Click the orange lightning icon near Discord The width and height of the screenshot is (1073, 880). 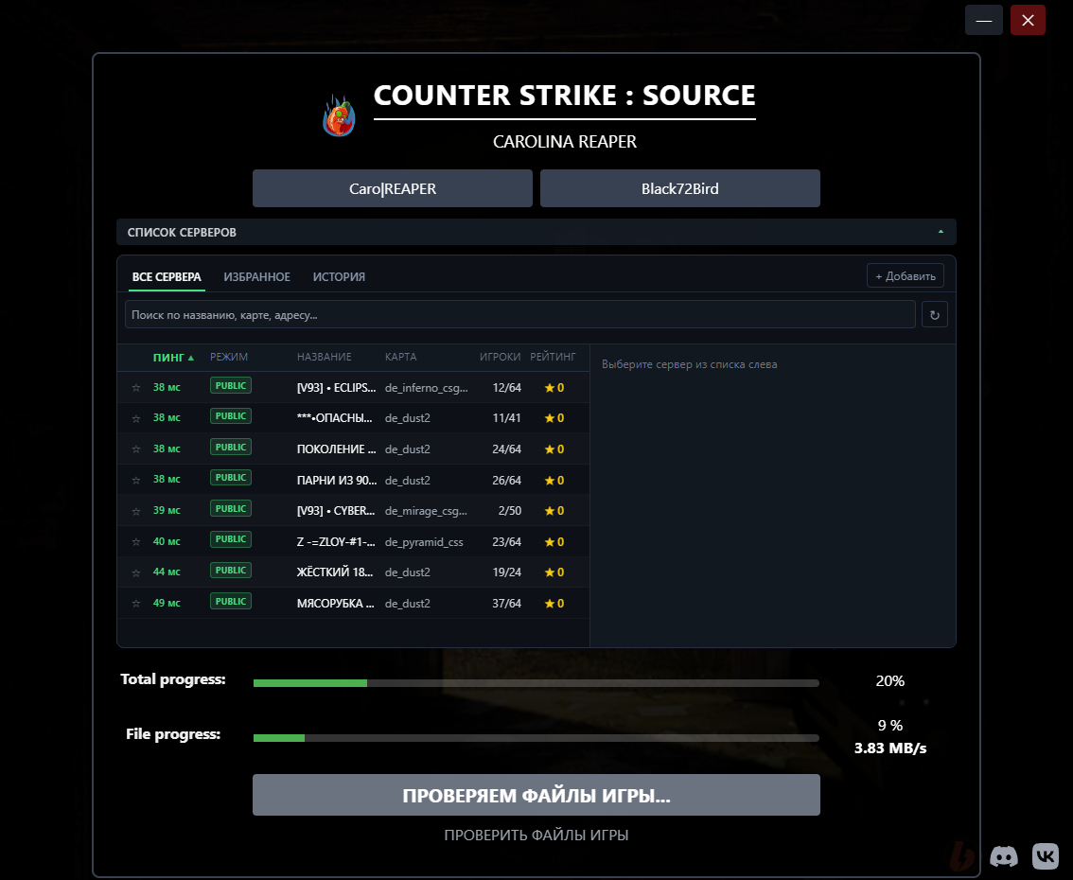click(x=962, y=856)
